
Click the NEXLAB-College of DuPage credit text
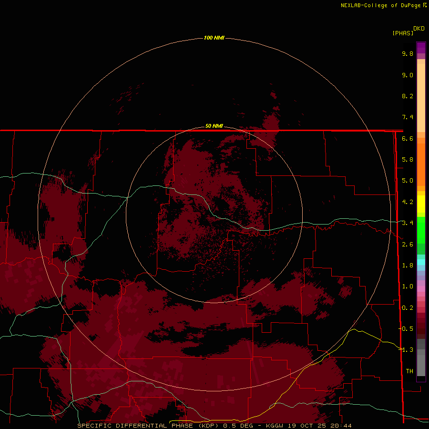(380, 5)
